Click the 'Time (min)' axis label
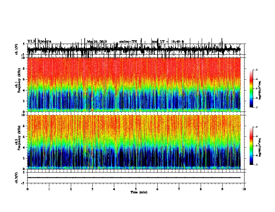The image size is (275, 212). pyautogui.click(x=139, y=192)
